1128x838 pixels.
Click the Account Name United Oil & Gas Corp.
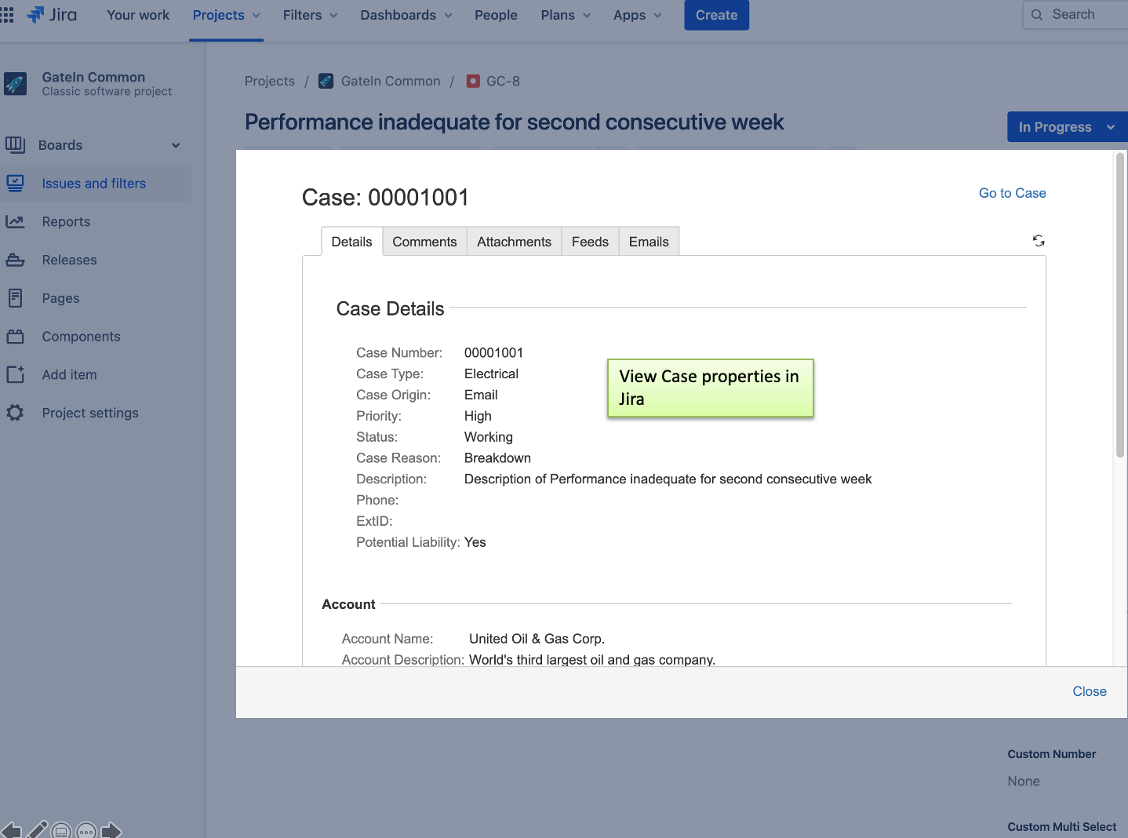(x=537, y=639)
